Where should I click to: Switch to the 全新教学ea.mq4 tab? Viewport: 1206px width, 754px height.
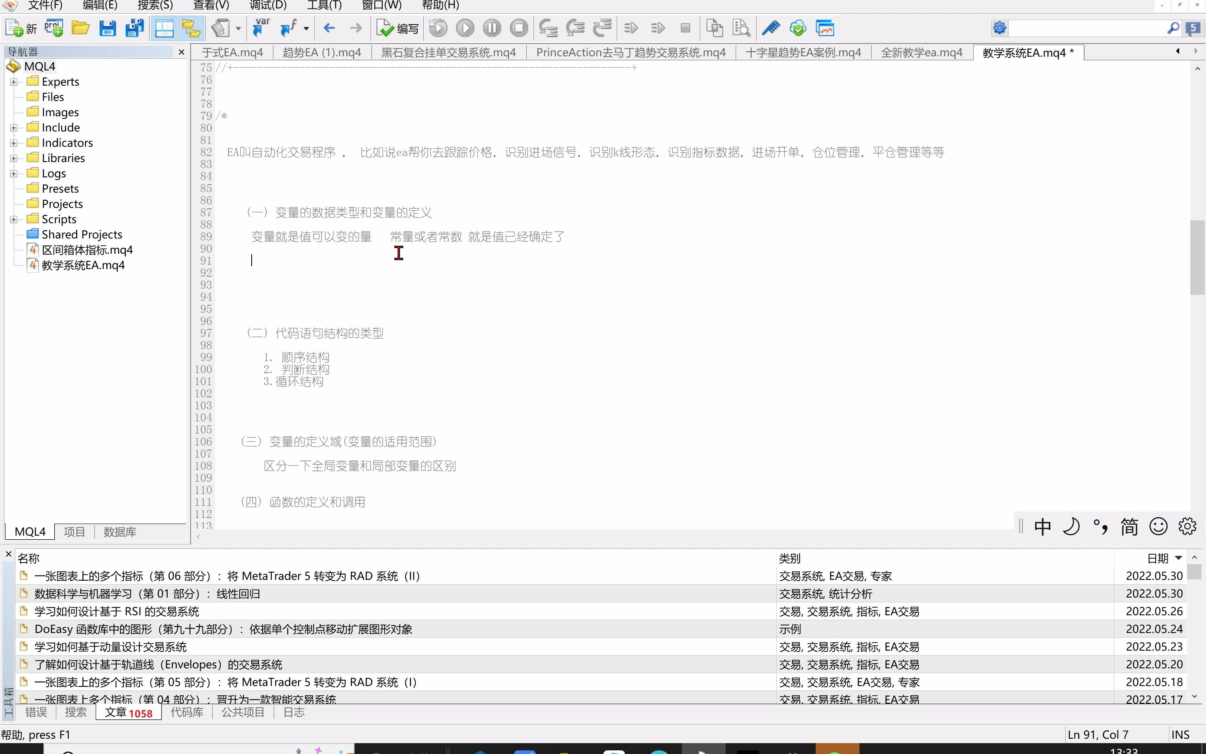coord(921,52)
